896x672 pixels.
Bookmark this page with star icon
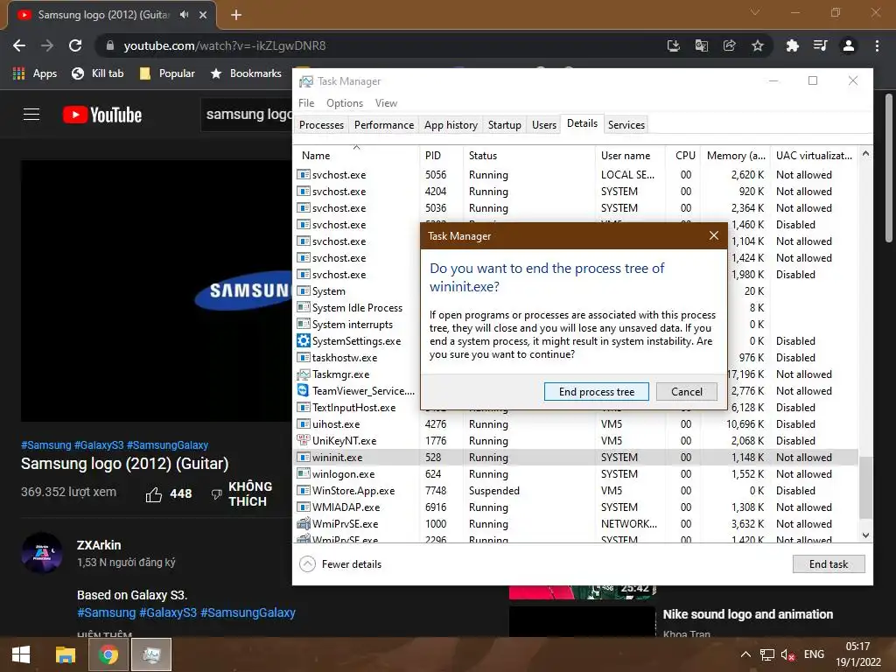(757, 45)
